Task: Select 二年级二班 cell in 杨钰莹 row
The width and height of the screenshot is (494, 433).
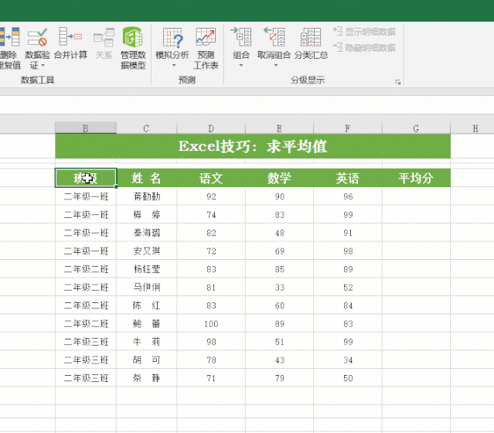Action: pos(86,269)
